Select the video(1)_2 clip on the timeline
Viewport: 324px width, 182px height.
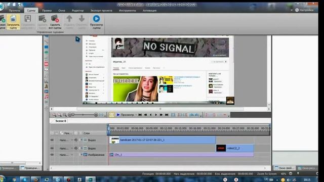[235, 148]
